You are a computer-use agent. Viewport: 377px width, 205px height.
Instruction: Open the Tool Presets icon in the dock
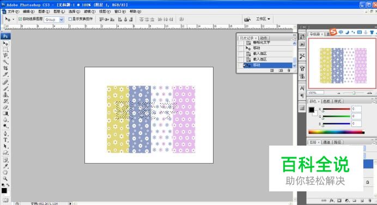click(302, 56)
